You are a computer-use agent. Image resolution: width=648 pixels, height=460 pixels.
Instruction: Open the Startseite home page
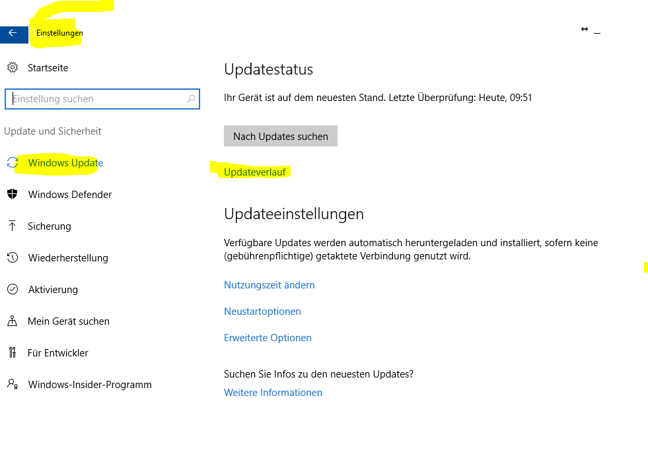48,68
